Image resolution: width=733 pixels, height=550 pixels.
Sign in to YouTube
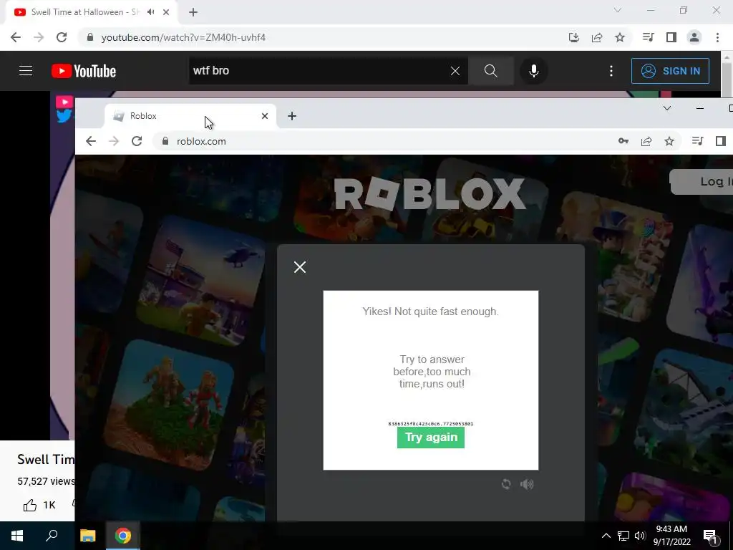click(x=670, y=71)
